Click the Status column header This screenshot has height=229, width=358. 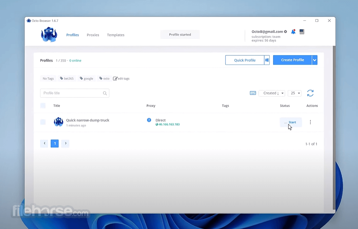285,106
